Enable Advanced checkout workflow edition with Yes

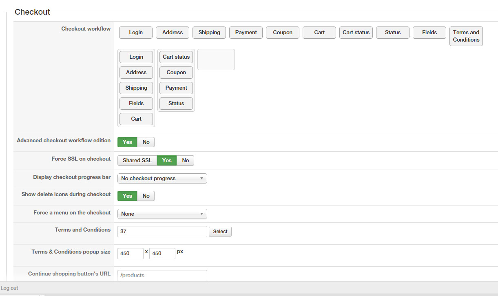(127, 142)
